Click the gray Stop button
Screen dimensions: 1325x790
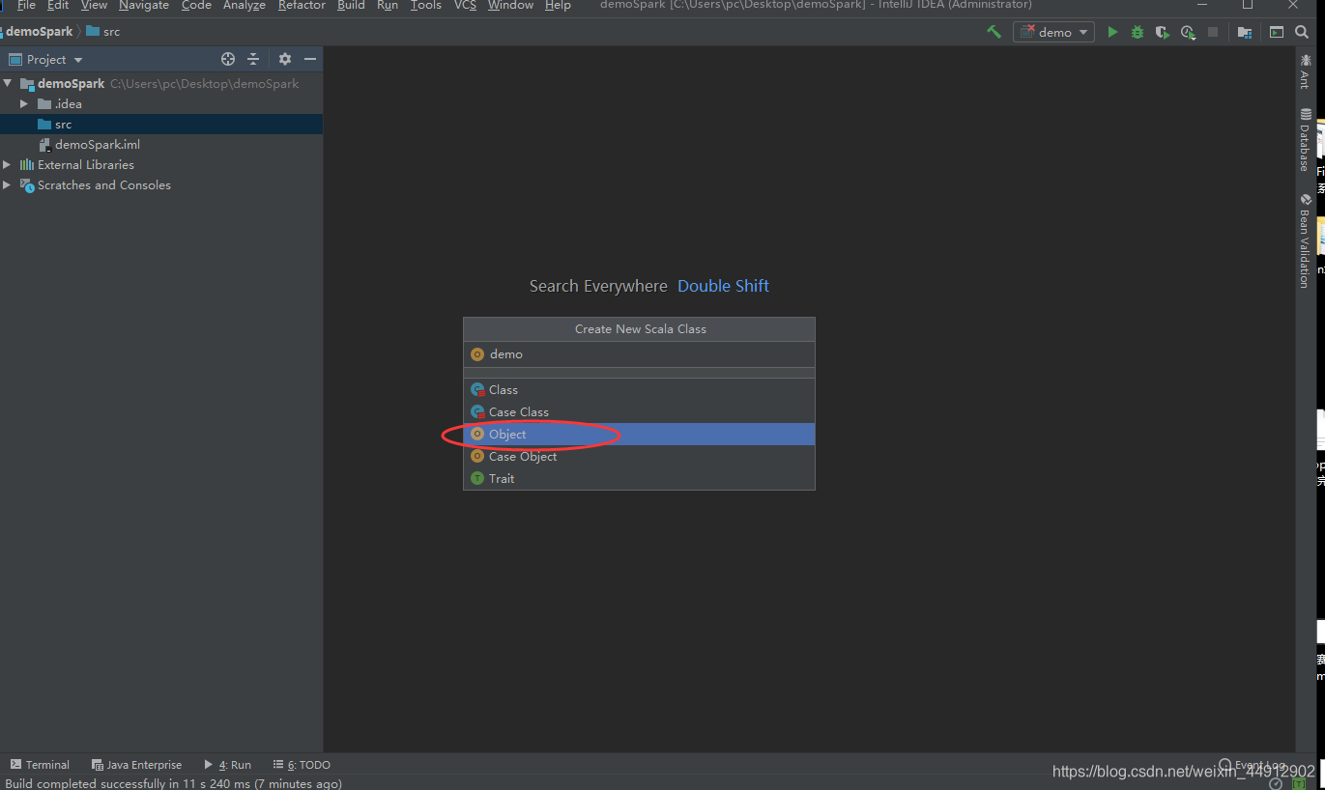click(x=1213, y=32)
